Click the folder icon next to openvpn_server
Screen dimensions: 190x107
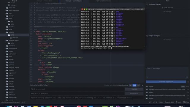(x=7, y=67)
